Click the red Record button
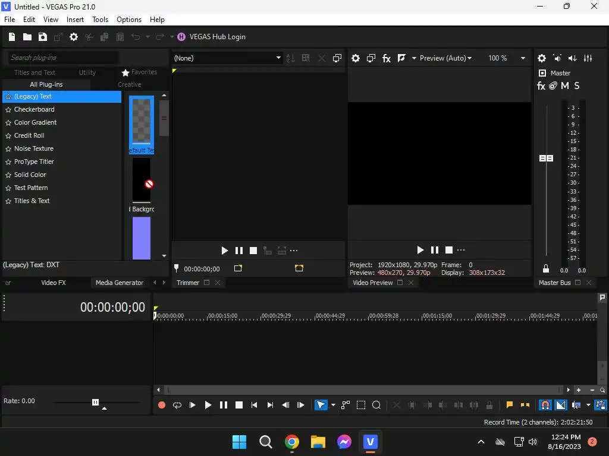This screenshot has height=456, width=609. pyautogui.click(x=162, y=405)
